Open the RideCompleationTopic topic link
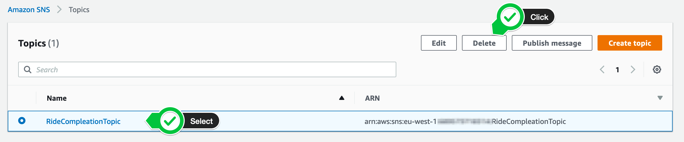The width and height of the screenshot is (684, 142). pos(83,121)
